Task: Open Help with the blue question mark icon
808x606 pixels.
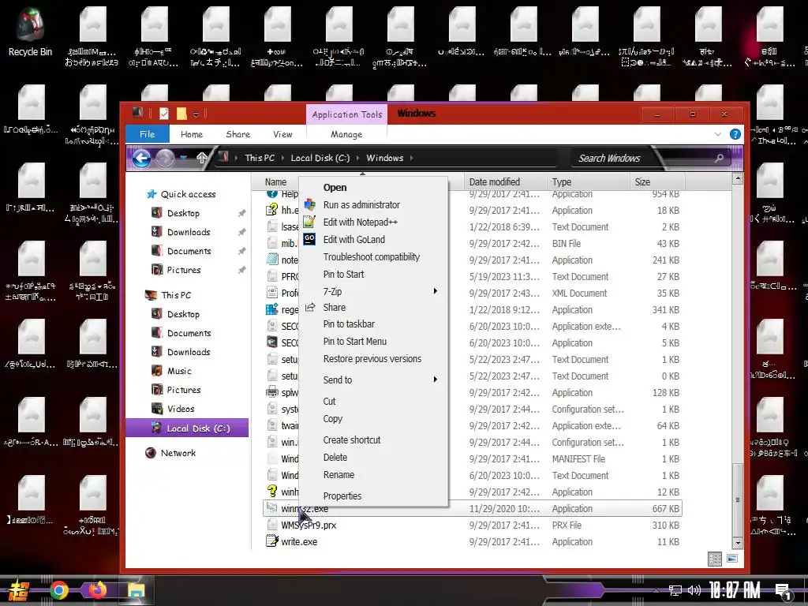Action: click(x=735, y=134)
